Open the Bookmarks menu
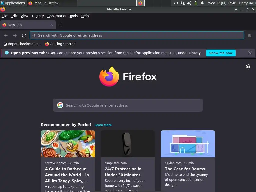This screenshot has height=192, width=256. [x=57, y=16]
